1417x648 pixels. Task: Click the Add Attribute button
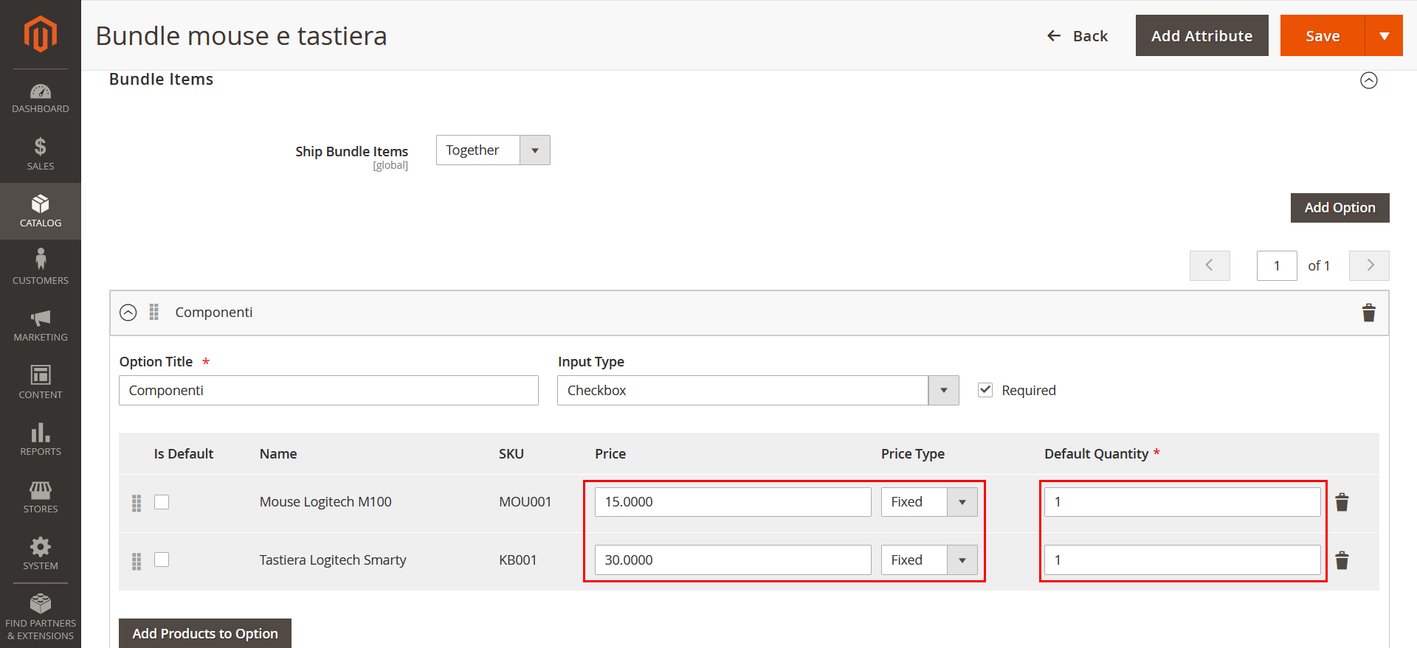pos(1201,35)
